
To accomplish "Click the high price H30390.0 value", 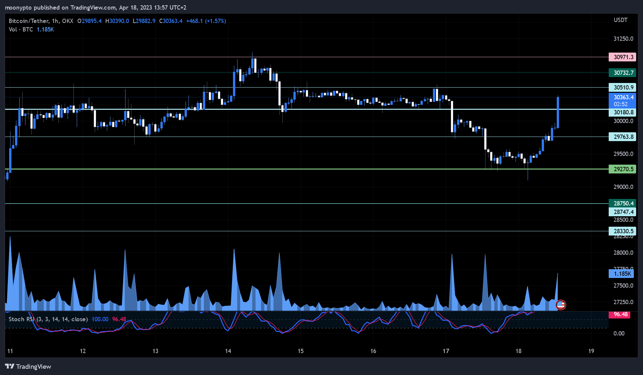I will point(117,21).
